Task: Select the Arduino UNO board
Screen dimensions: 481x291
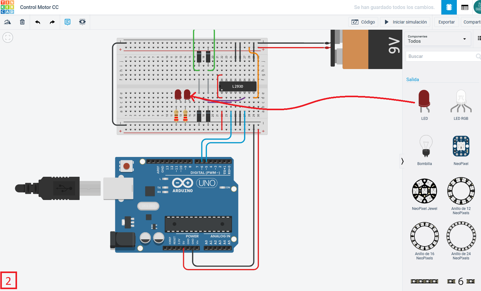Action: coord(174,205)
